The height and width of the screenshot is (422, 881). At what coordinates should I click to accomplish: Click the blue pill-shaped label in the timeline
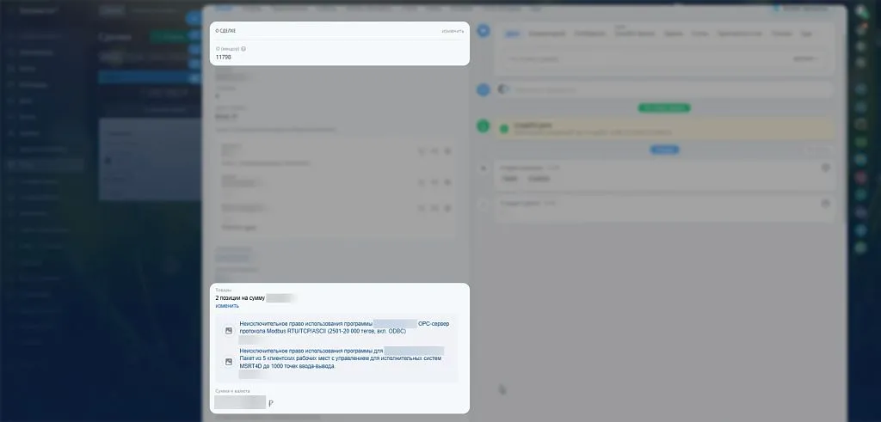coord(663,150)
